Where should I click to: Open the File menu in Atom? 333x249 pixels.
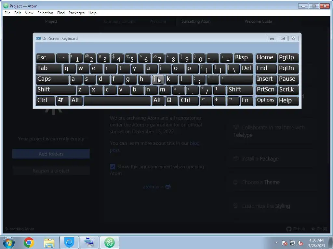pyautogui.click(x=7, y=13)
